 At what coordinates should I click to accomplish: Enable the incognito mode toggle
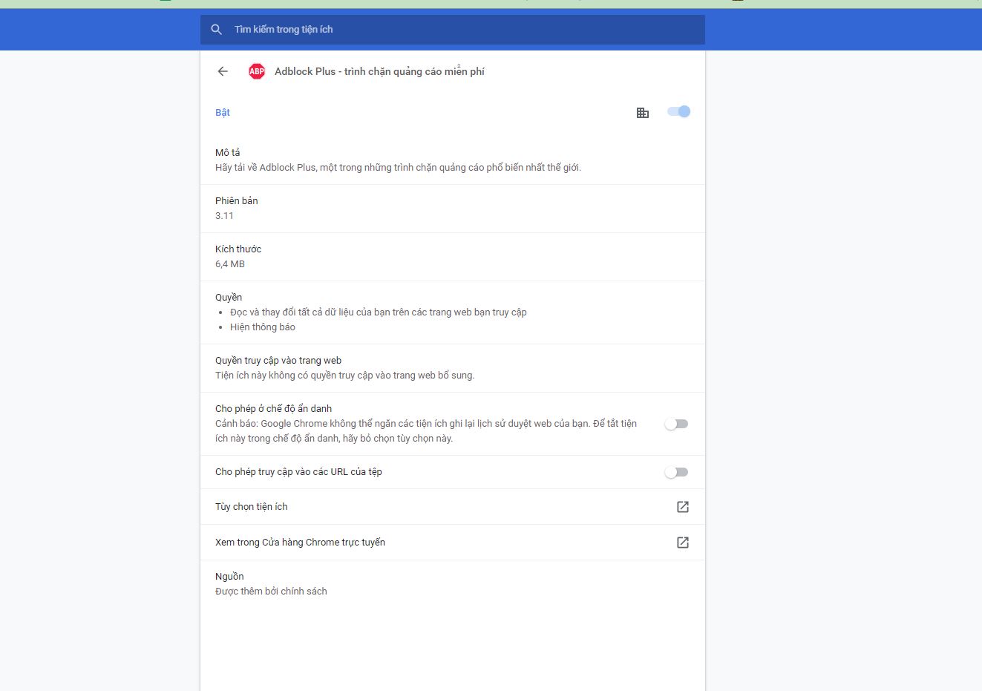(676, 424)
